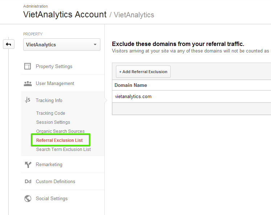Expand Custom Definitions section

point(55,181)
